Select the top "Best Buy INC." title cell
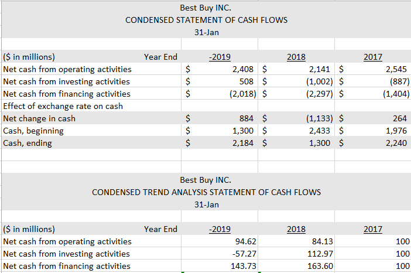This screenshot has height=273, width=411. (205, 8)
